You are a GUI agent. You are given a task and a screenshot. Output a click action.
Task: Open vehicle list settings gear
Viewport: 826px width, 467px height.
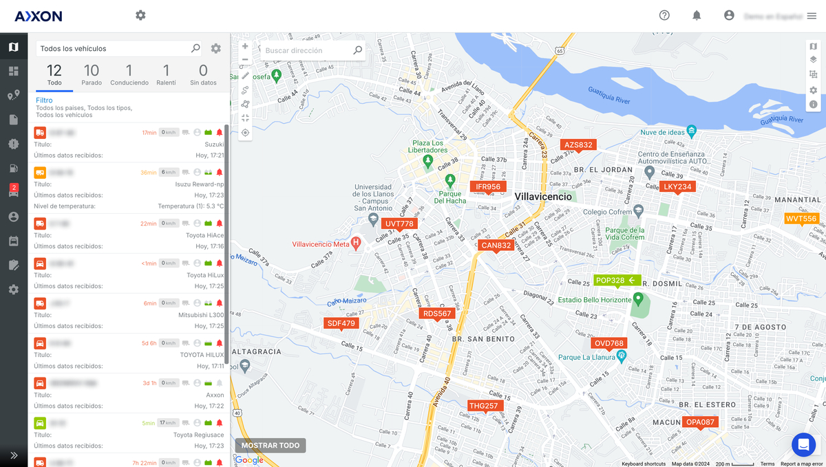216,48
